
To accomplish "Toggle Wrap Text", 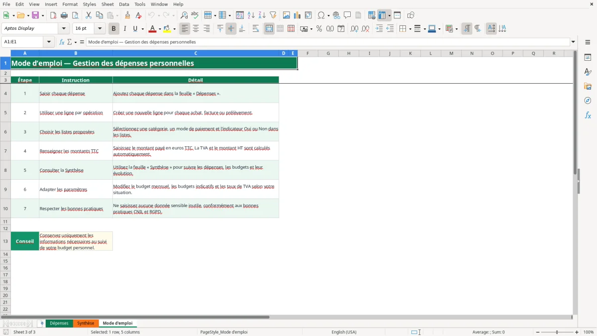I will (x=256, y=29).
